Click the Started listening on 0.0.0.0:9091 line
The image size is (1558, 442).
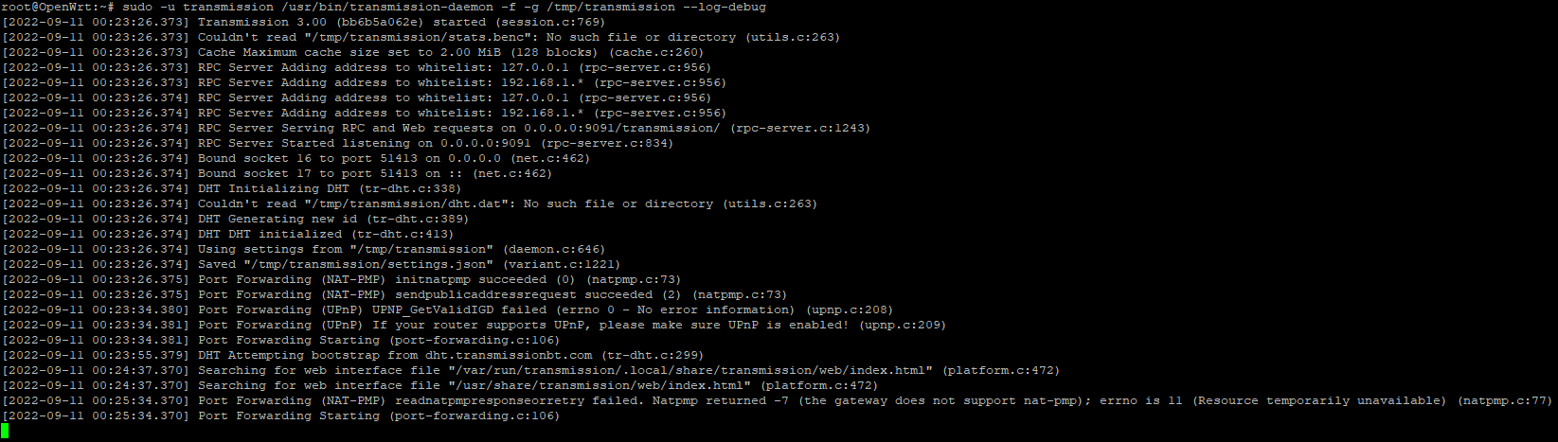pos(337,143)
